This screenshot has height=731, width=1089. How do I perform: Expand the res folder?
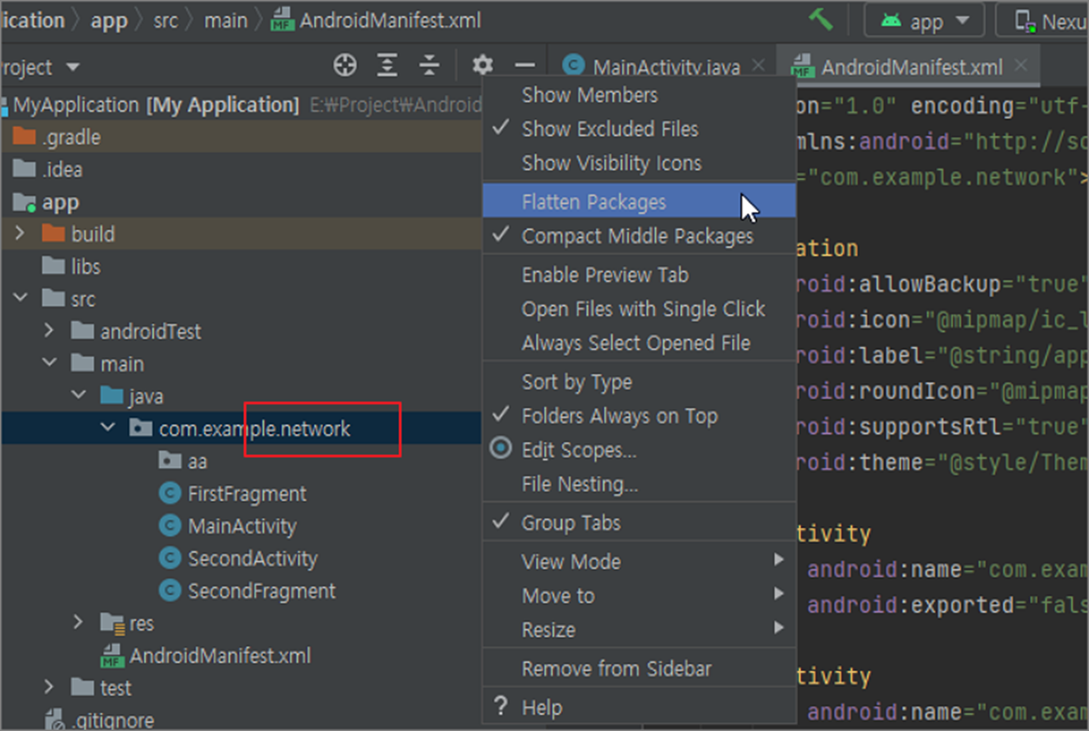click(79, 622)
